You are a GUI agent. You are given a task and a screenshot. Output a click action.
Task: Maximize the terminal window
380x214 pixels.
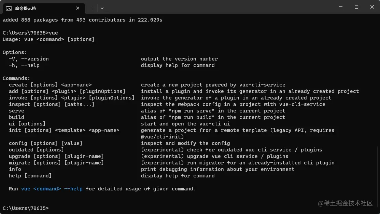356,7
